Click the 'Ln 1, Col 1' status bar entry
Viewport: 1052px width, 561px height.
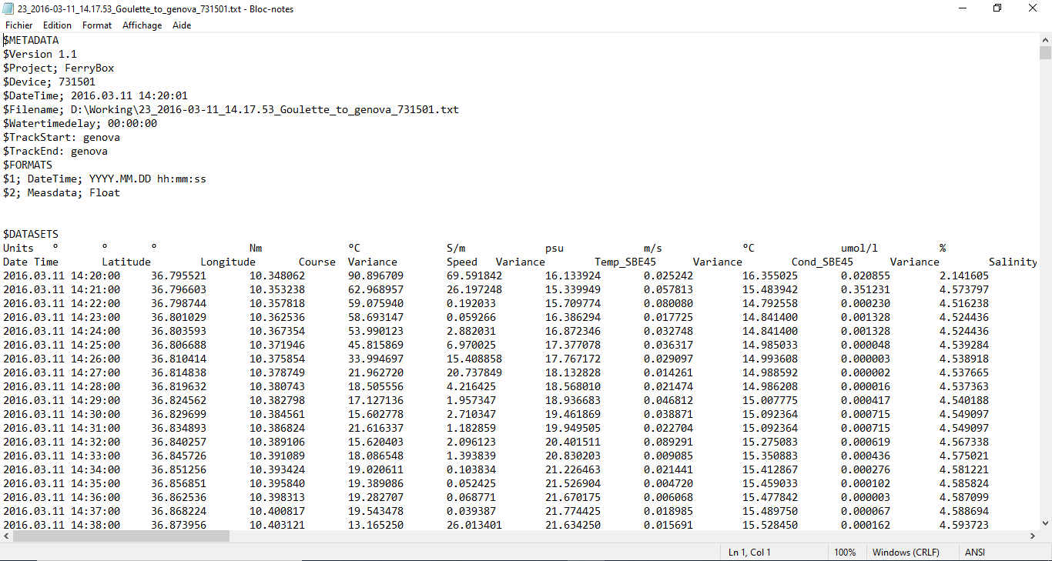click(749, 552)
